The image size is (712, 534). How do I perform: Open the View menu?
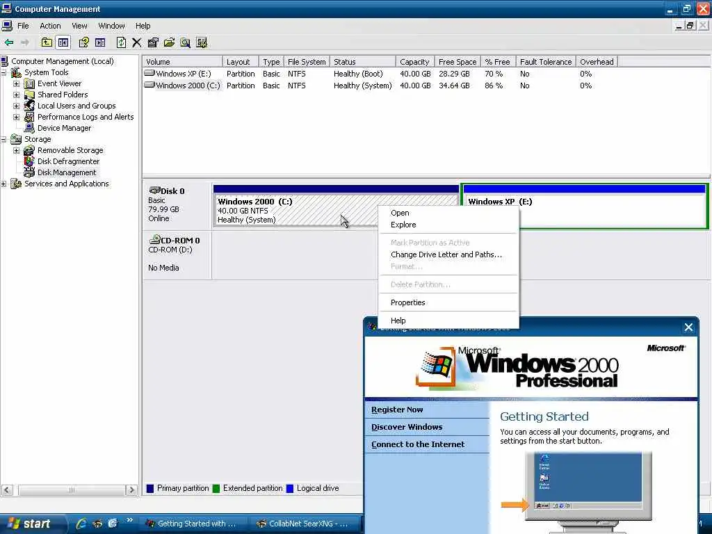click(x=79, y=26)
